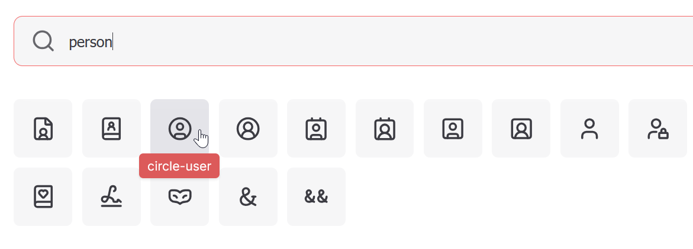Choose the venetian mask icon

(x=179, y=196)
